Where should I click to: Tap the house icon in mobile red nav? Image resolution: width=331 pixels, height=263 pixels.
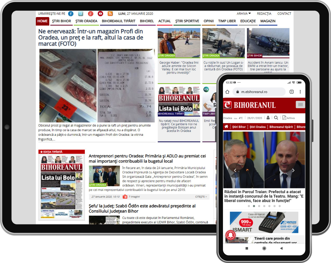click(x=226, y=127)
